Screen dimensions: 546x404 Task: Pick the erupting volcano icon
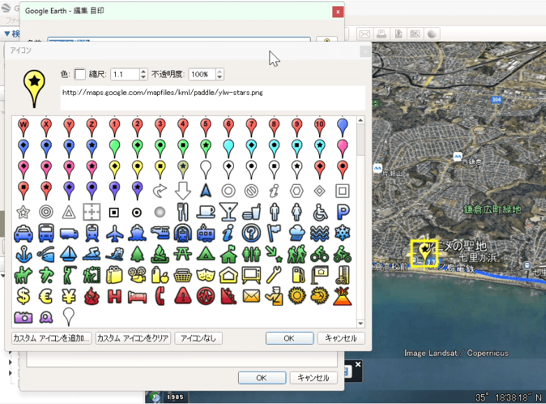point(342,296)
